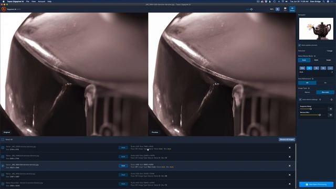Click the Scale button in fifth image row
The image size is (336, 189).
click(123, 184)
